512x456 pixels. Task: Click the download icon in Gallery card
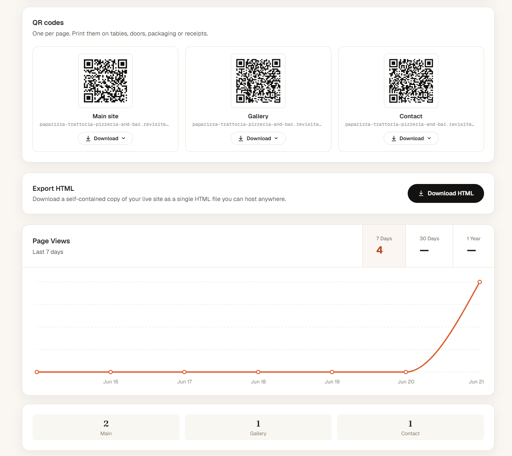[241, 139]
